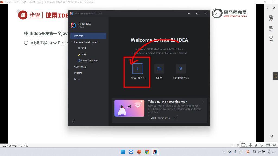The width and height of the screenshot is (278, 156).
Task: Select the SSH remote development entry
Action: click(x=82, y=48)
